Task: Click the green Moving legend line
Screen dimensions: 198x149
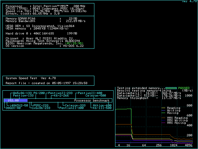Action: [x=163, y=113]
